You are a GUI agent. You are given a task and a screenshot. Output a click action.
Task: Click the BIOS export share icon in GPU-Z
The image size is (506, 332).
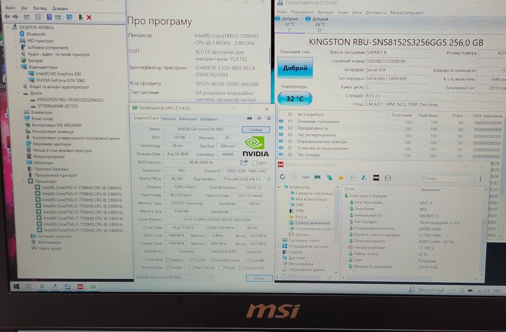tap(244, 163)
